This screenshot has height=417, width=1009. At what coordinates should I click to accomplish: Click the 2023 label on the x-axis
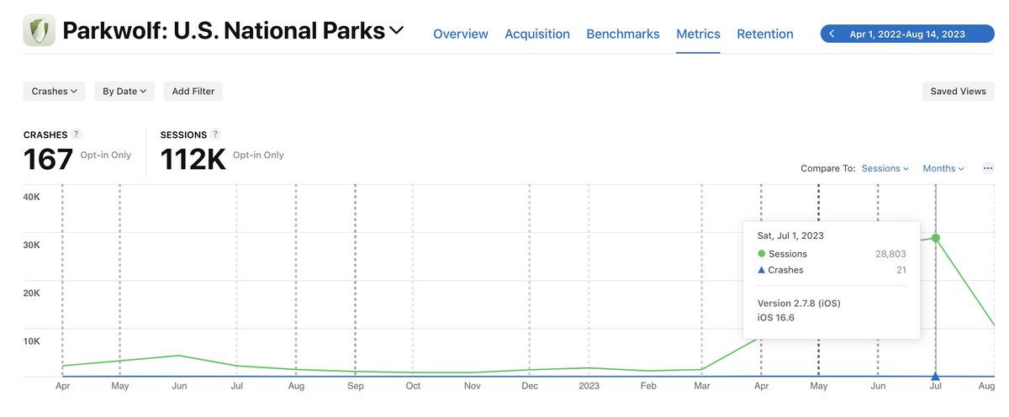589,387
